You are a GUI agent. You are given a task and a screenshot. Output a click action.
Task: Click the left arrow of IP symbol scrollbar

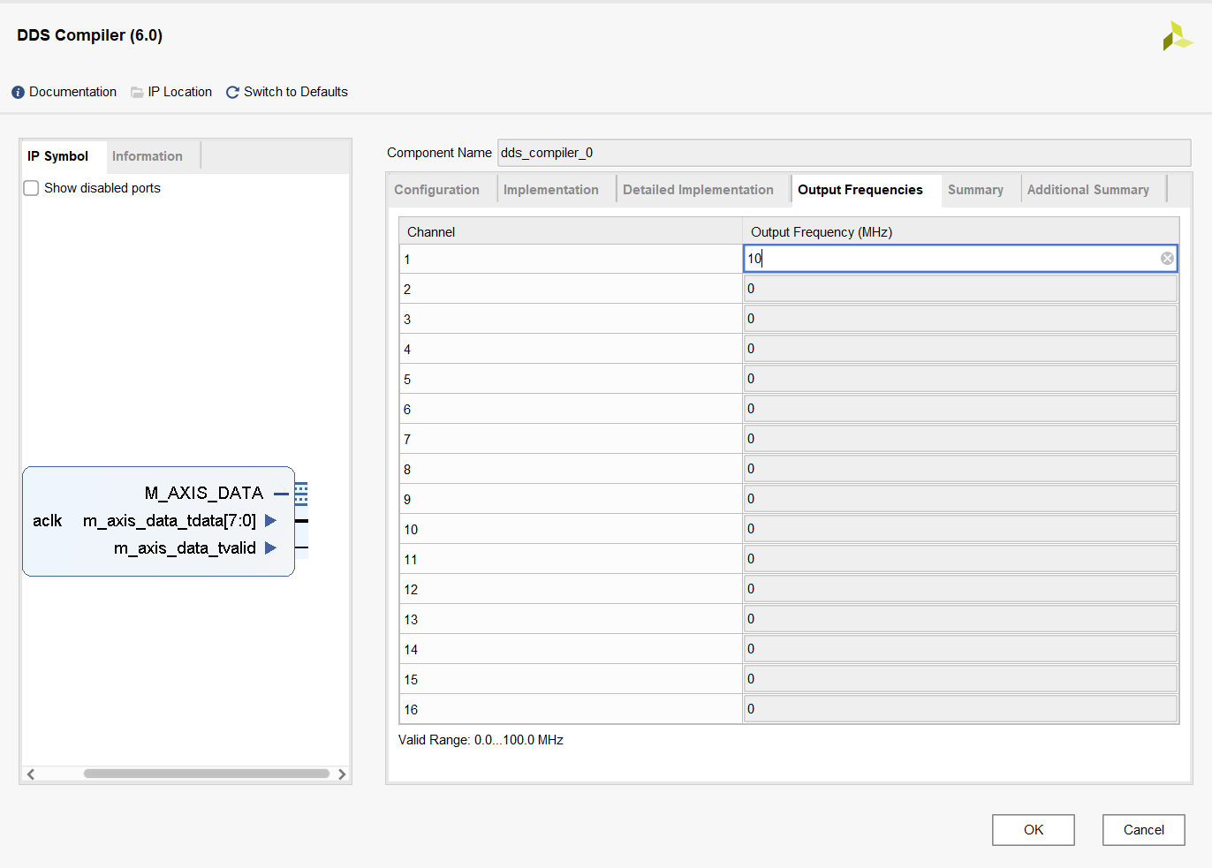pos(31,774)
